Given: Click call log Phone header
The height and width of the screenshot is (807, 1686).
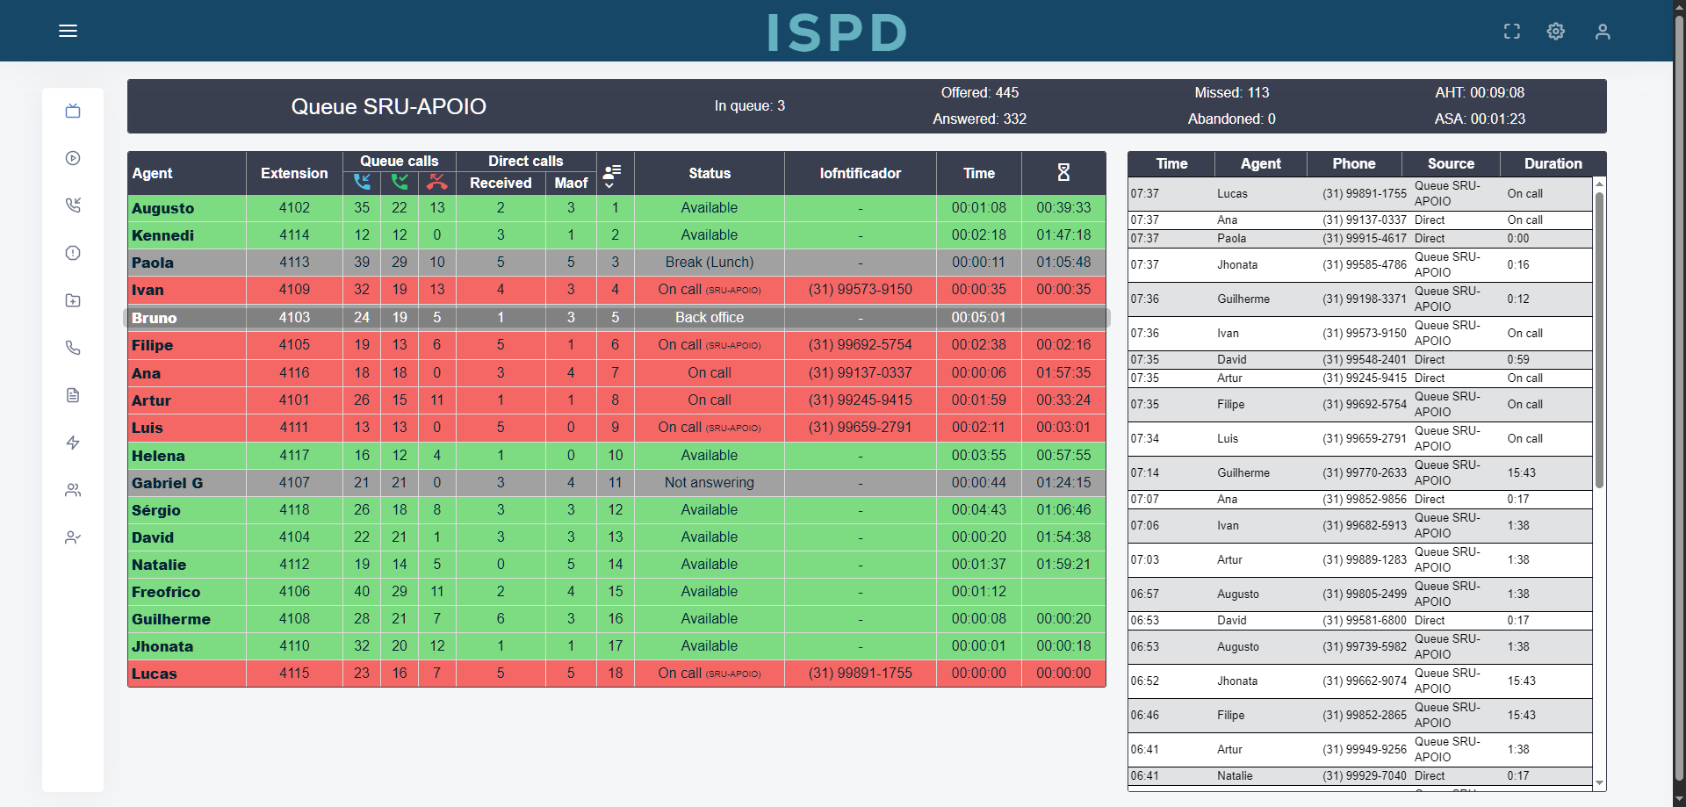Looking at the screenshot, I should pyautogui.click(x=1354, y=163).
